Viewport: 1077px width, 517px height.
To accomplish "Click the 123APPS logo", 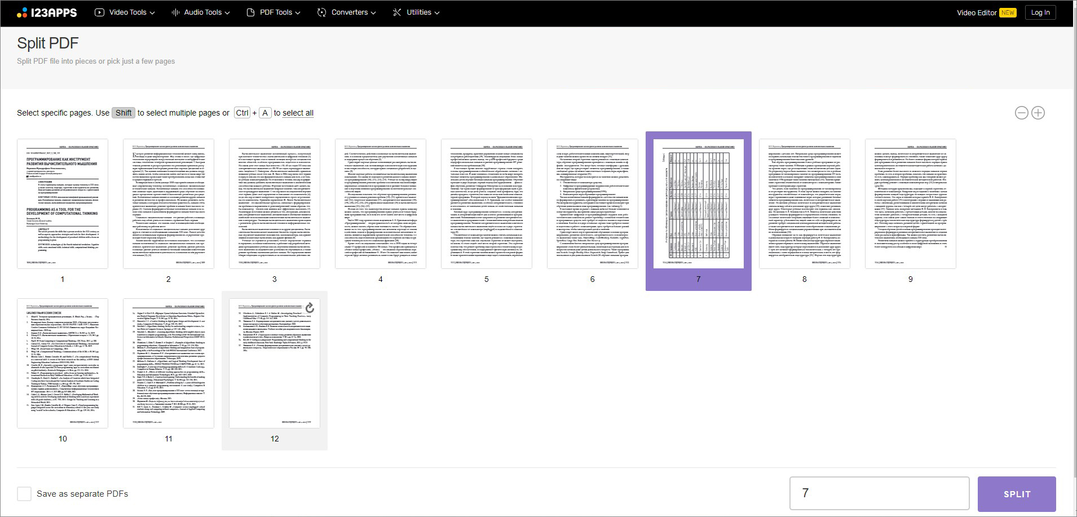I will pyautogui.click(x=47, y=12).
